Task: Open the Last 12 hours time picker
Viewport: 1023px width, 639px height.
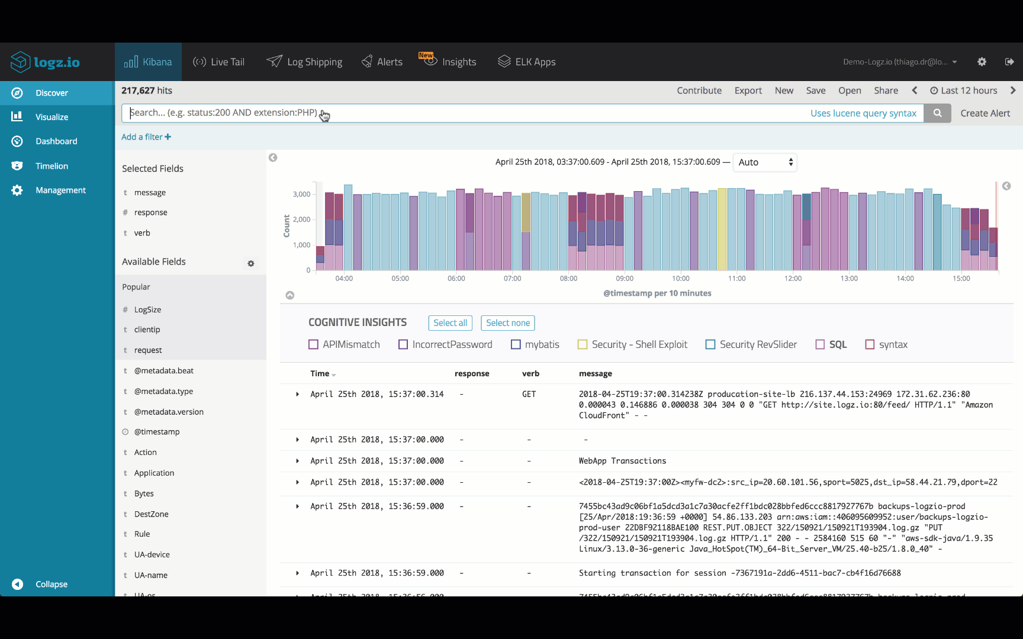Action: pyautogui.click(x=963, y=91)
